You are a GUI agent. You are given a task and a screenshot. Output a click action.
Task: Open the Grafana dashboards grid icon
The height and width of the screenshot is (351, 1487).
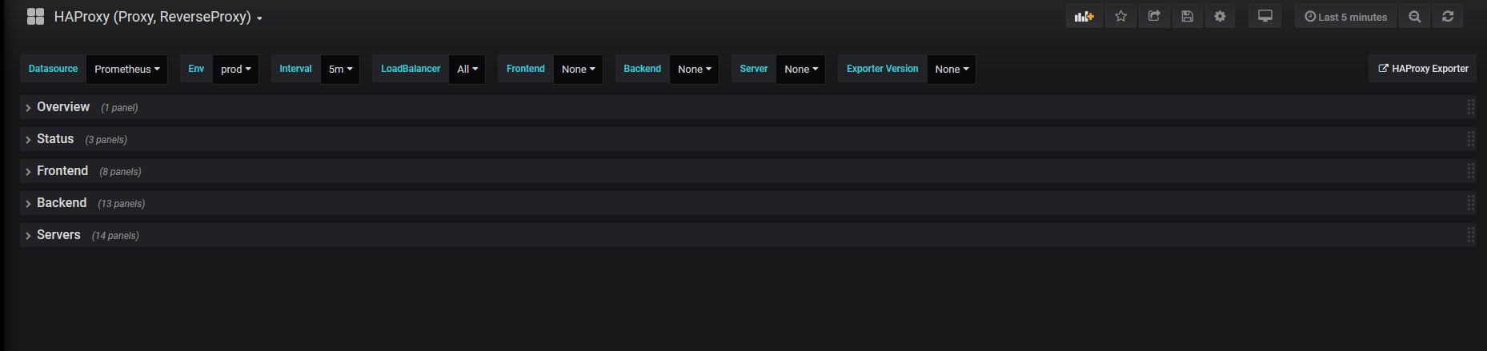click(35, 17)
